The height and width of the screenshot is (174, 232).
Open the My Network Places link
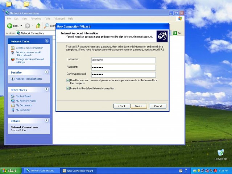pos(26,101)
